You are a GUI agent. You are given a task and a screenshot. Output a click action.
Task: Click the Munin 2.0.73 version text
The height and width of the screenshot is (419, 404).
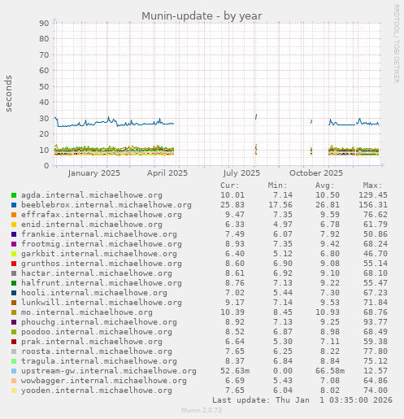[202, 410]
